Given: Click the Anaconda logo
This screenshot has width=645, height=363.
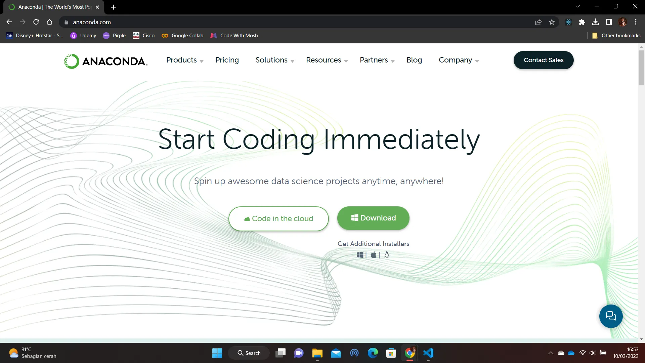Looking at the screenshot, I should pyautogui.click(x=105, y=61).
